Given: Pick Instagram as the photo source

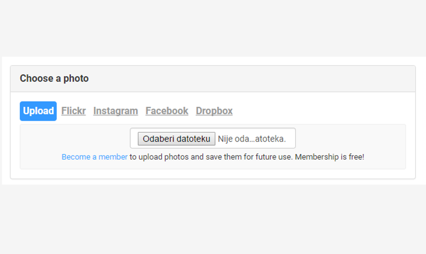Looking at the screenshot, I should [115, 111].
